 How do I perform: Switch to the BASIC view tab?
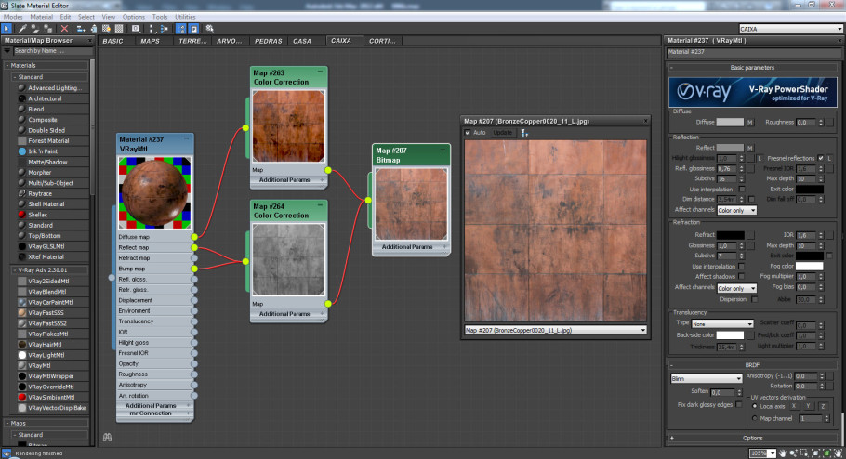point(113,41)
